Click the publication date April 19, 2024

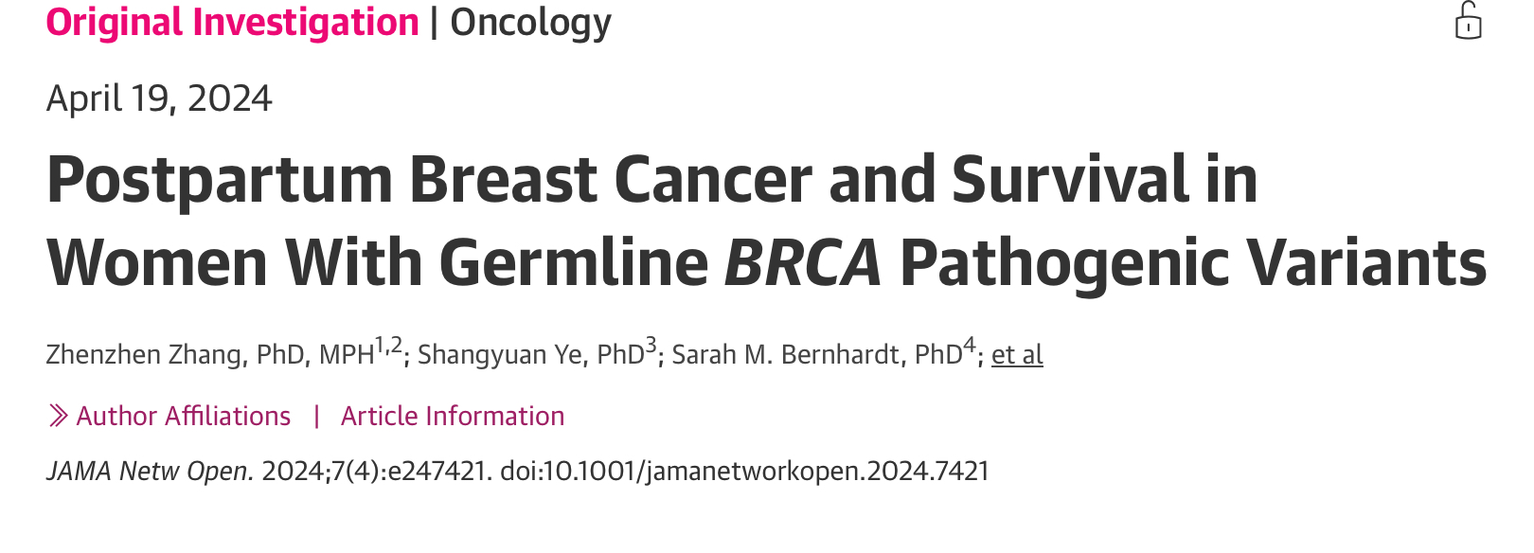click(x=159, y=98)
